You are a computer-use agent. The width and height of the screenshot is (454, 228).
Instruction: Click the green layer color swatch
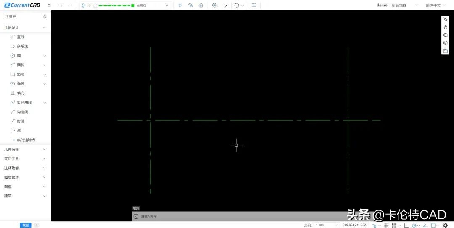(x=132, y=5)
